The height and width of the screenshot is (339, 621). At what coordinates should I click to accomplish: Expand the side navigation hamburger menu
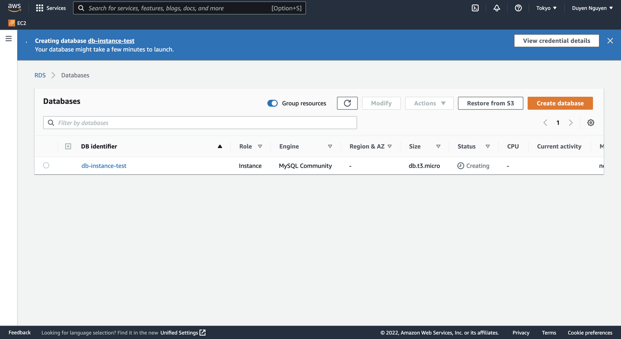tap(9, 39)
